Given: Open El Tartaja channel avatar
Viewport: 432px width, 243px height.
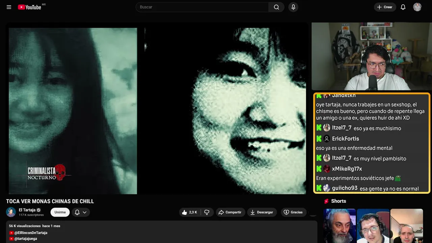Looking at the screenshot, I should (x=11, y=212).
